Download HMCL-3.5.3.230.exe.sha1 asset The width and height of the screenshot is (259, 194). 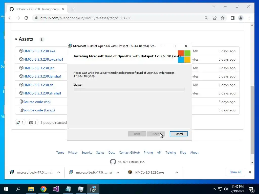[x=43, y=59]
